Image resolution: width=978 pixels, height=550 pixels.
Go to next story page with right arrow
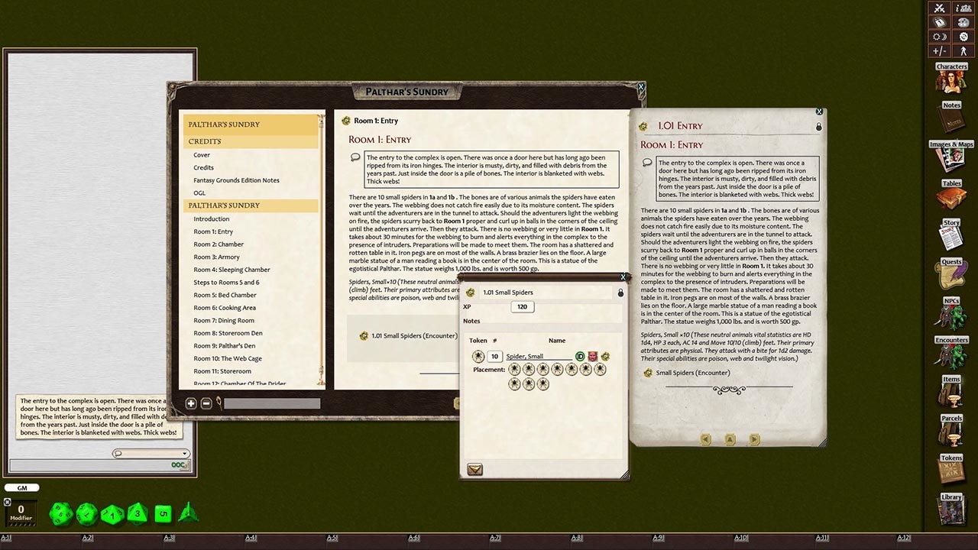tap(753, 439)
